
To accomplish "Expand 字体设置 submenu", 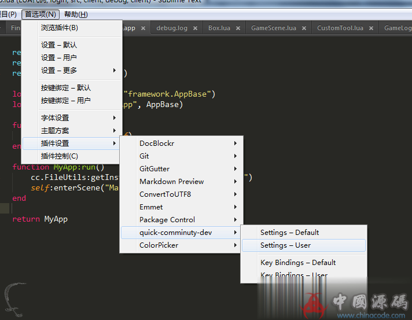I will (x=72, y=117).
